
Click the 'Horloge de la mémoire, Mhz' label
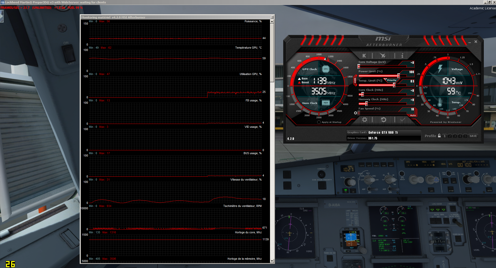click(244, 259)
